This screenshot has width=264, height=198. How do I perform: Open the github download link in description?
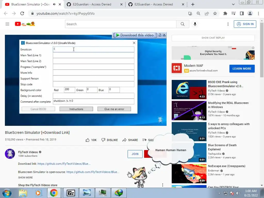point(64,164)
